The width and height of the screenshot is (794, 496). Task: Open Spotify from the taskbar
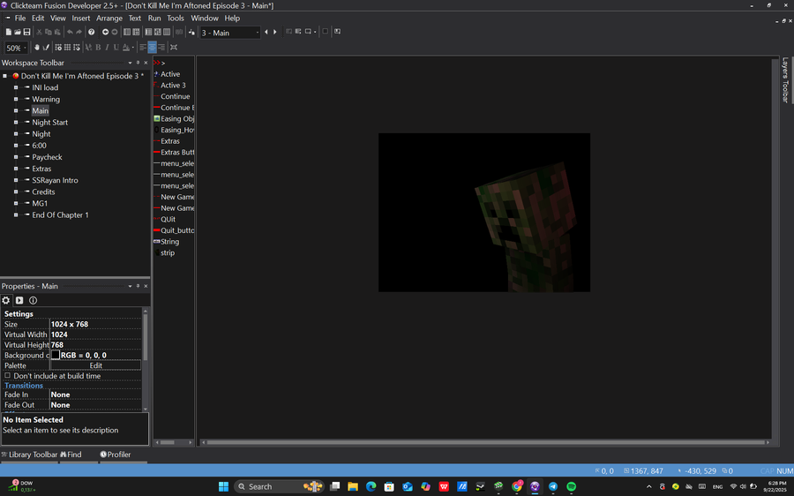(571, 486)
